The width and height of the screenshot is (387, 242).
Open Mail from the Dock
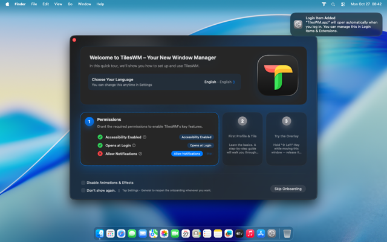point(143,234)
